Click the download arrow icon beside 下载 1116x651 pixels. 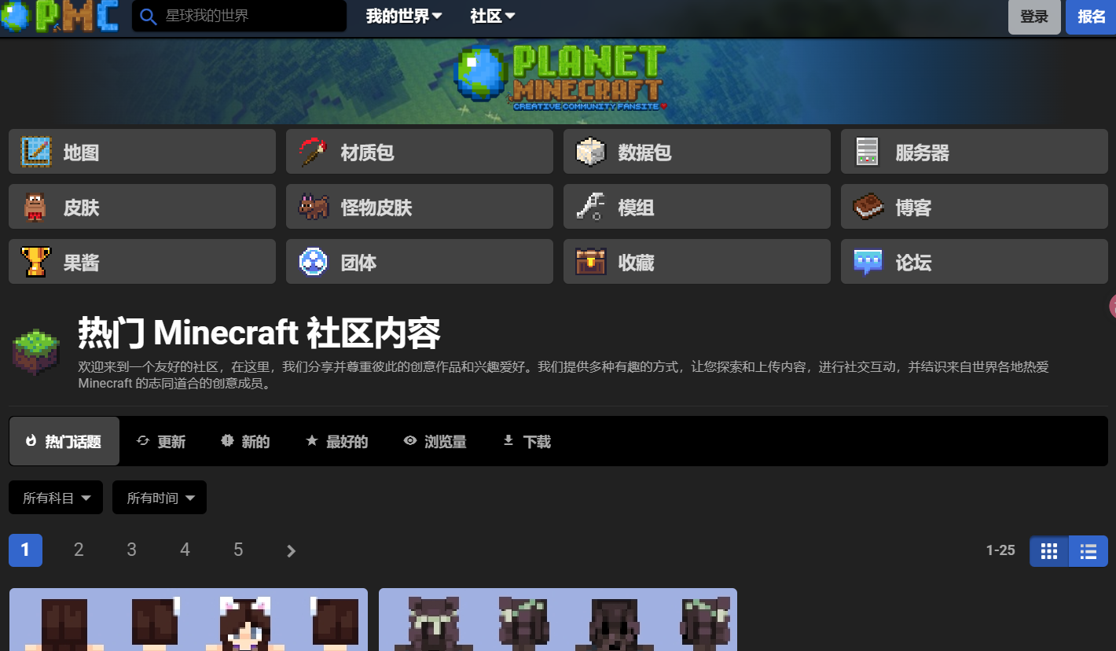coord(508,441)
